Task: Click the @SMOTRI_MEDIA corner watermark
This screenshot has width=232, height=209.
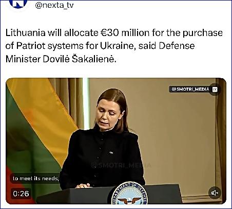Action: (190, 89)
